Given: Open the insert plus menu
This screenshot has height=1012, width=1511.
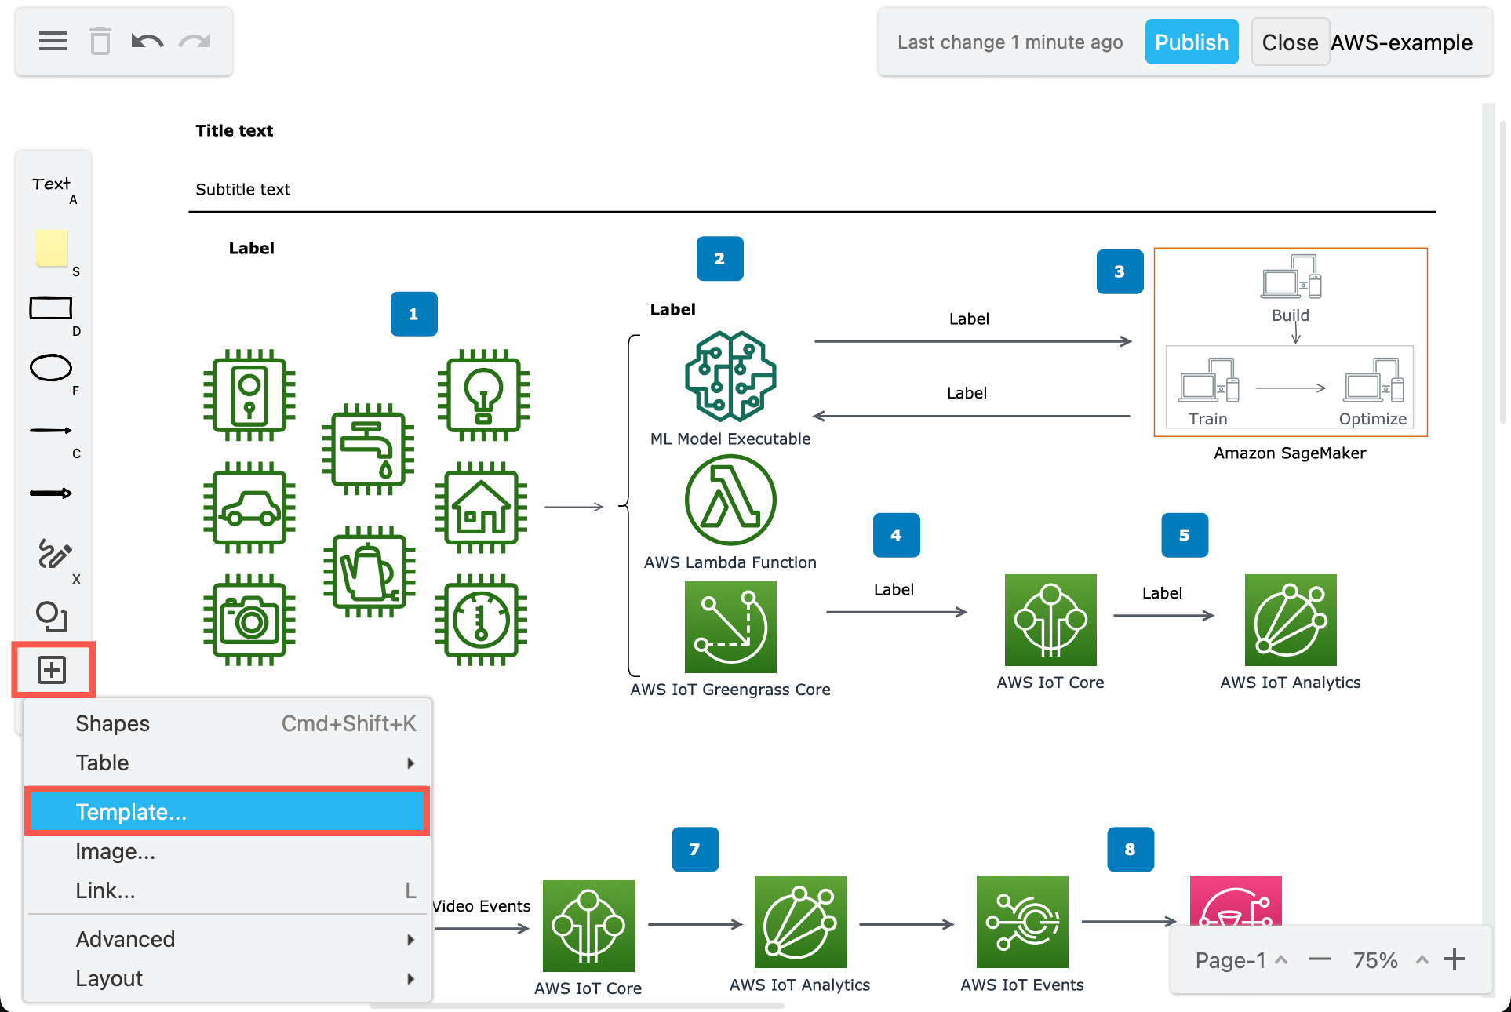Looking at the screenshot, I should (x=52, y=670).
